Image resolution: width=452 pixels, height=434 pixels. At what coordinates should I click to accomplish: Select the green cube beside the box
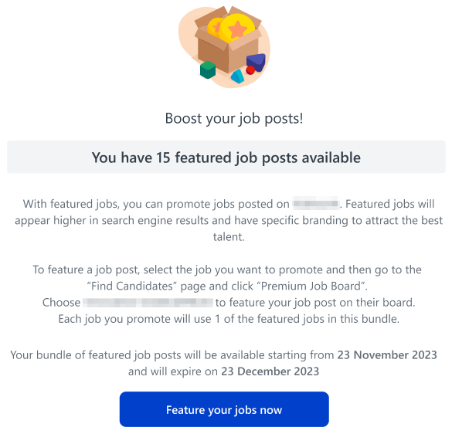[x=208, y=70]
